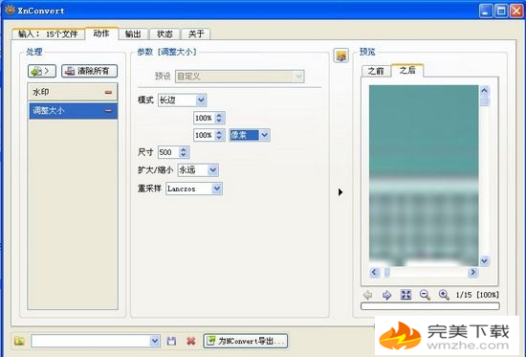Go to next preview image
The width and height of the screenshot is (526, 357).
(x=386, y=295)
